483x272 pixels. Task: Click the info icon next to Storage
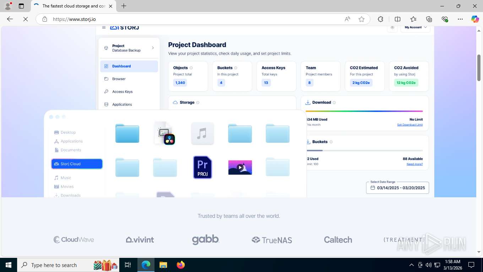click(x=198, y=103)
